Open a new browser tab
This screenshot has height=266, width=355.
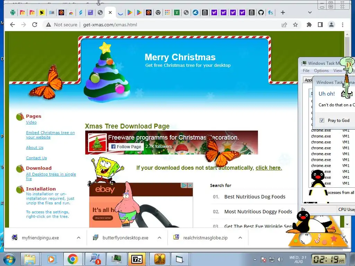(x=283, y=13)
